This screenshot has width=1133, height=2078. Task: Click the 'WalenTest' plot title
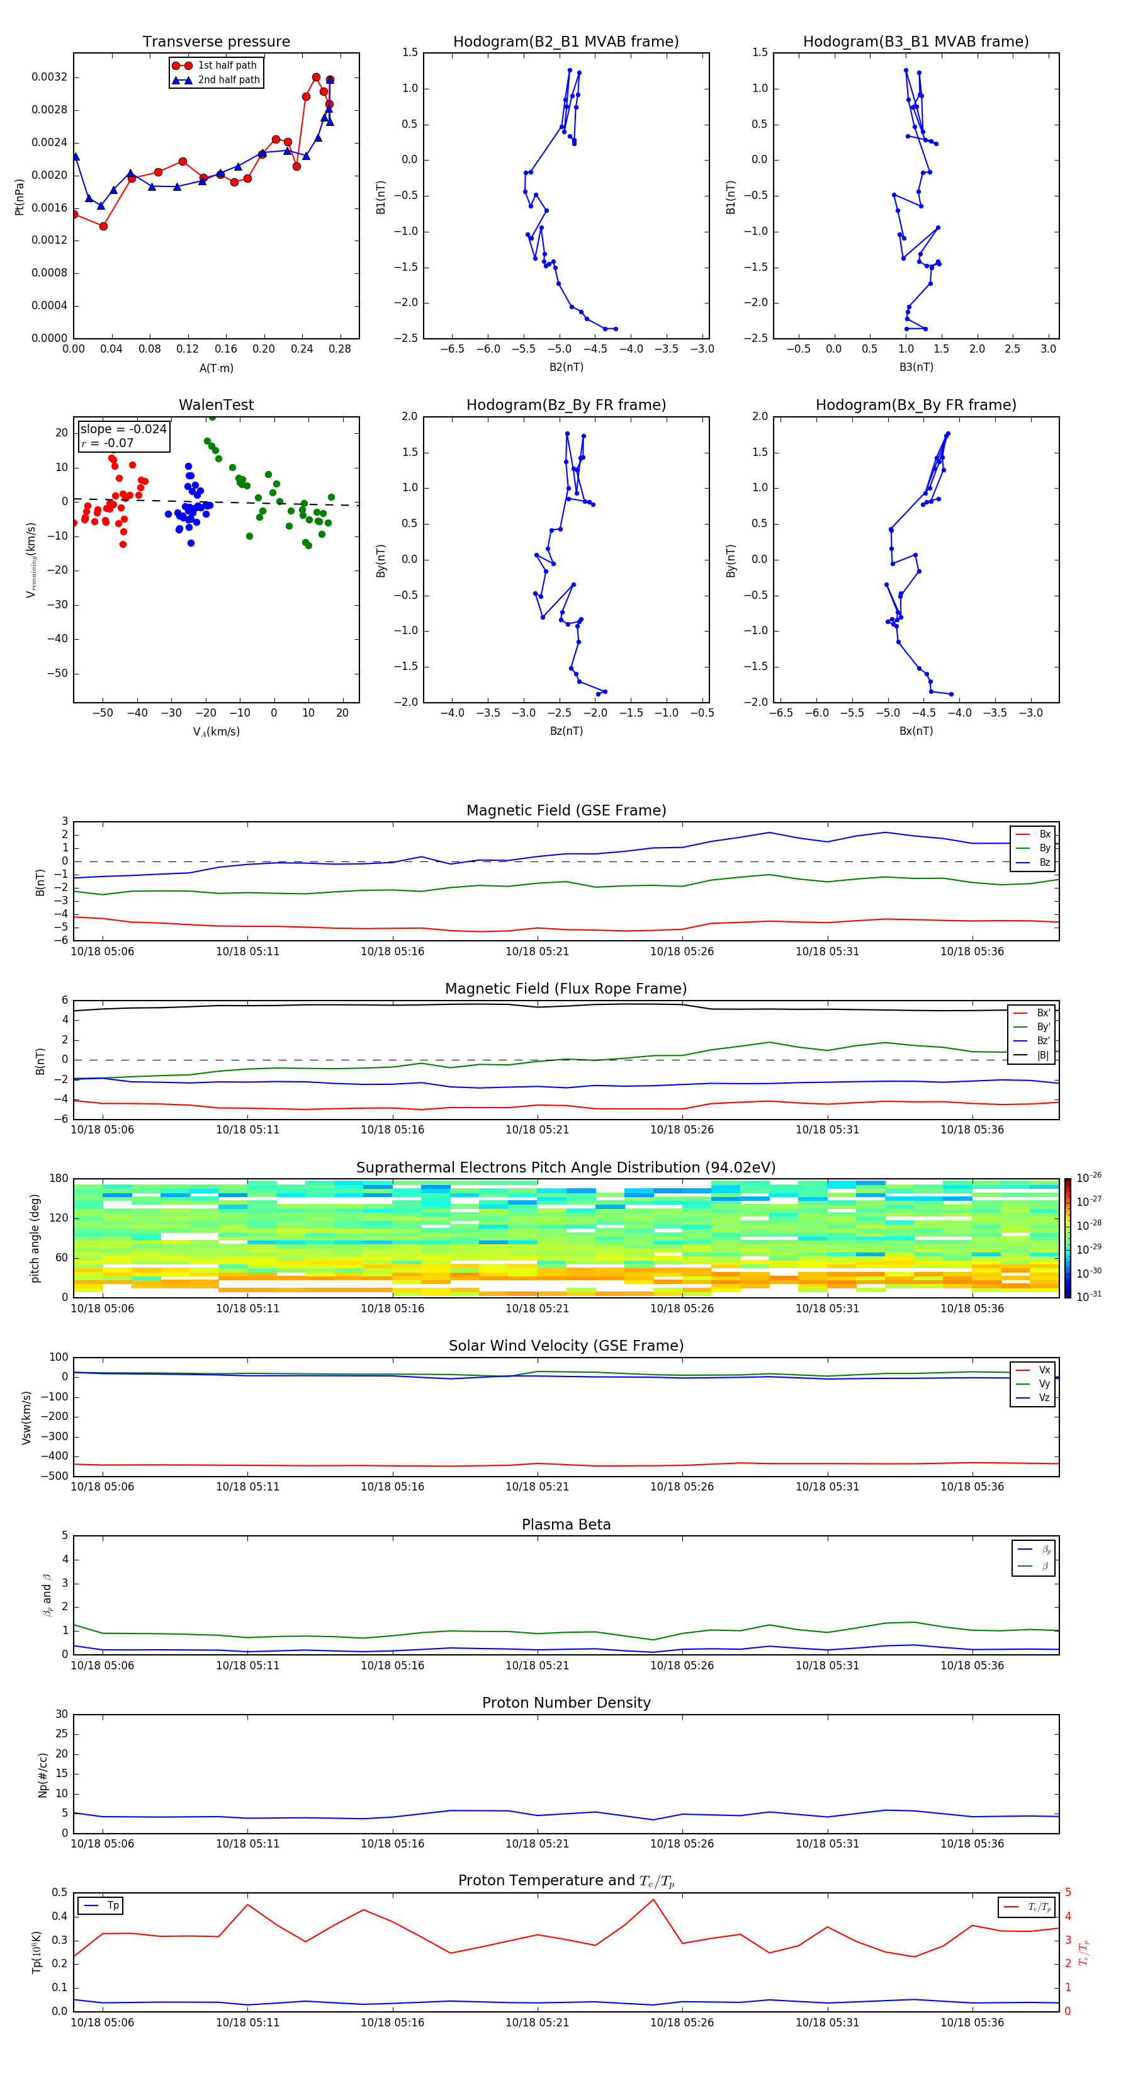click(216, 405)
